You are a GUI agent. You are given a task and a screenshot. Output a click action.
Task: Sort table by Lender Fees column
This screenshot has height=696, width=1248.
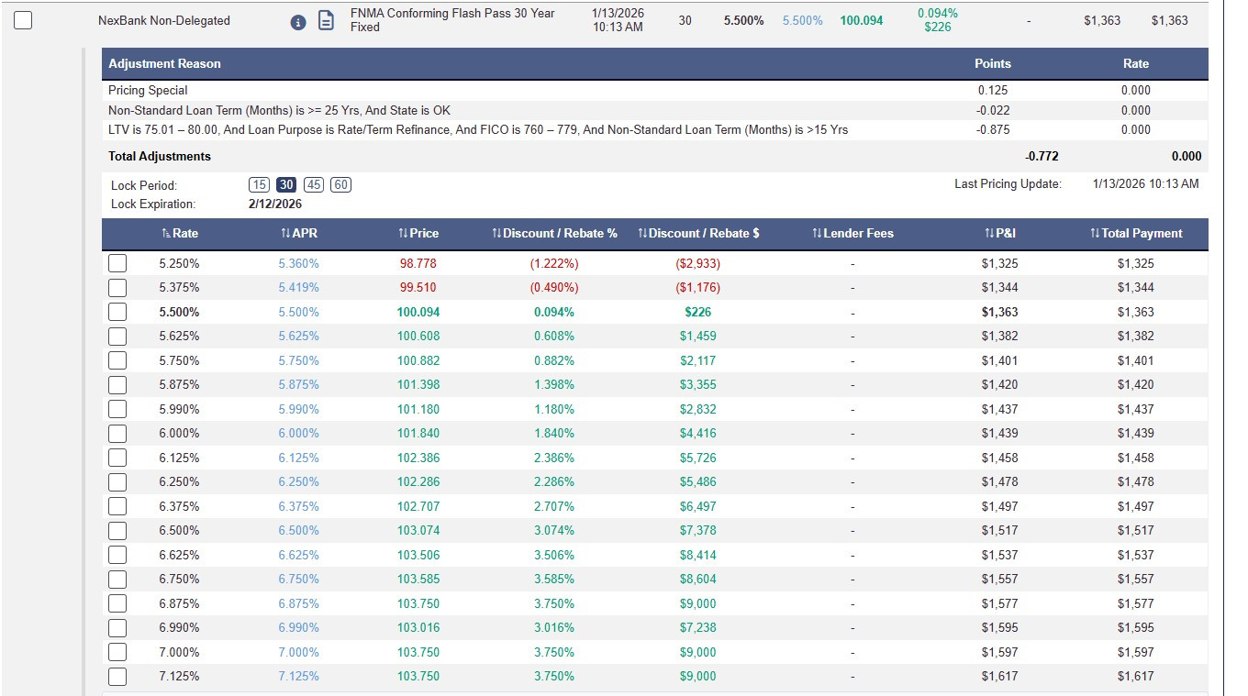pos(852,233)
